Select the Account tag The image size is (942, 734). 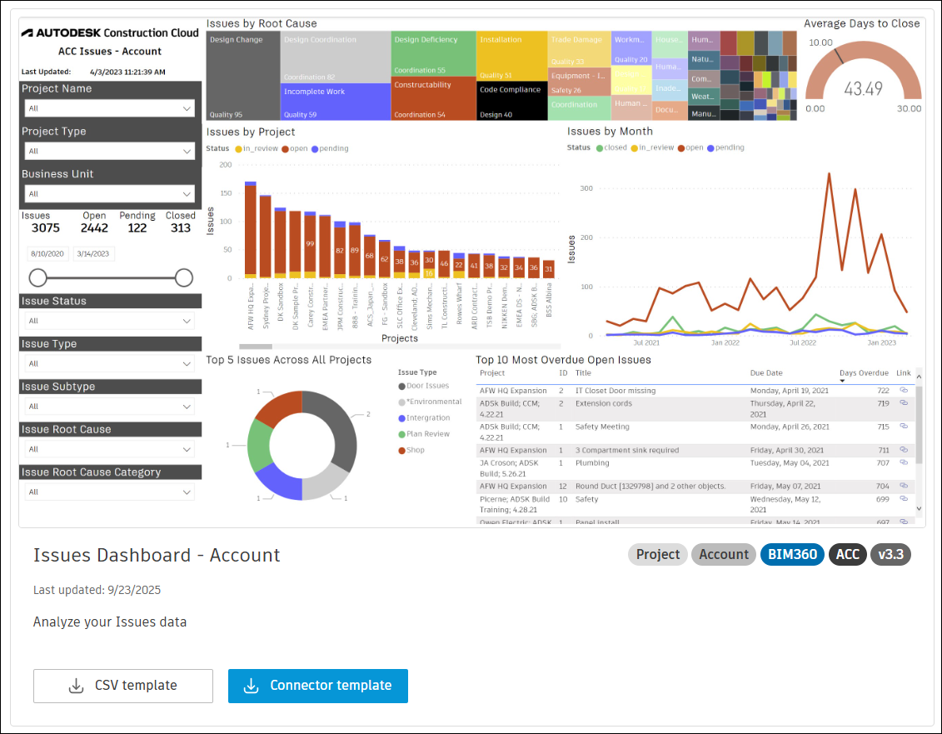coord(723,554)
